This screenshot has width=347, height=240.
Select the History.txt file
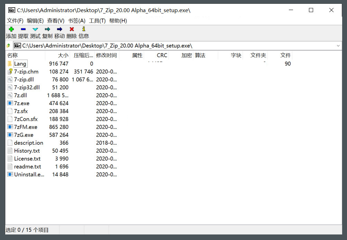click(x=27, y=151)
